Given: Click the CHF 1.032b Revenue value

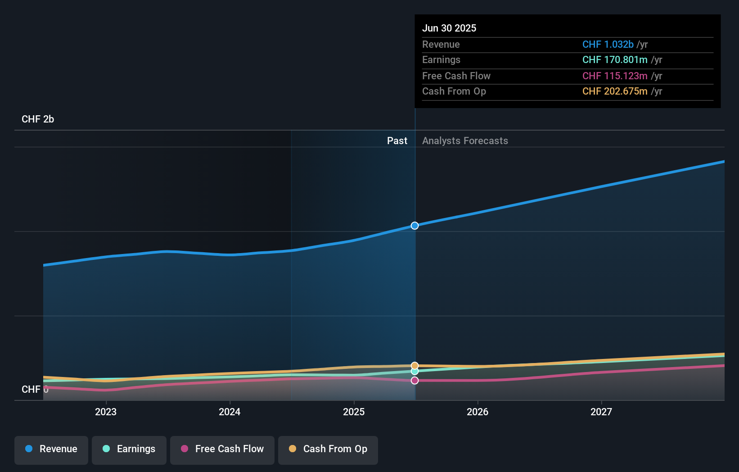Looking at the screenshot, I should pyautogui.click(x=608, y=45).
